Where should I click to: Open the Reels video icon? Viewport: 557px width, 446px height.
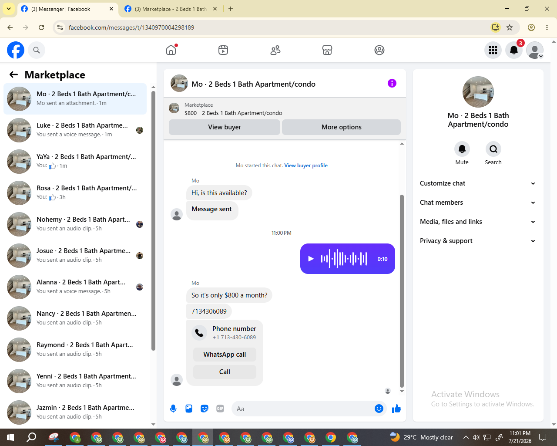click(223, 50)
